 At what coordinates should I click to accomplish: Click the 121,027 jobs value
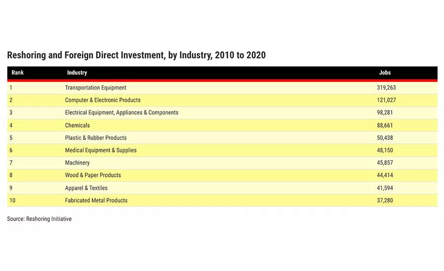coord(386,100)
